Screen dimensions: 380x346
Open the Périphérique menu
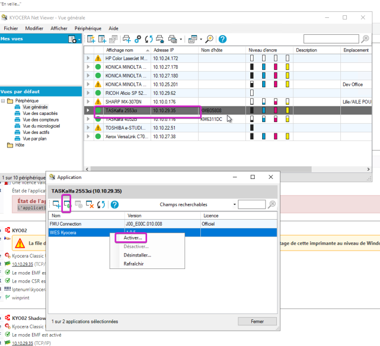87,28
